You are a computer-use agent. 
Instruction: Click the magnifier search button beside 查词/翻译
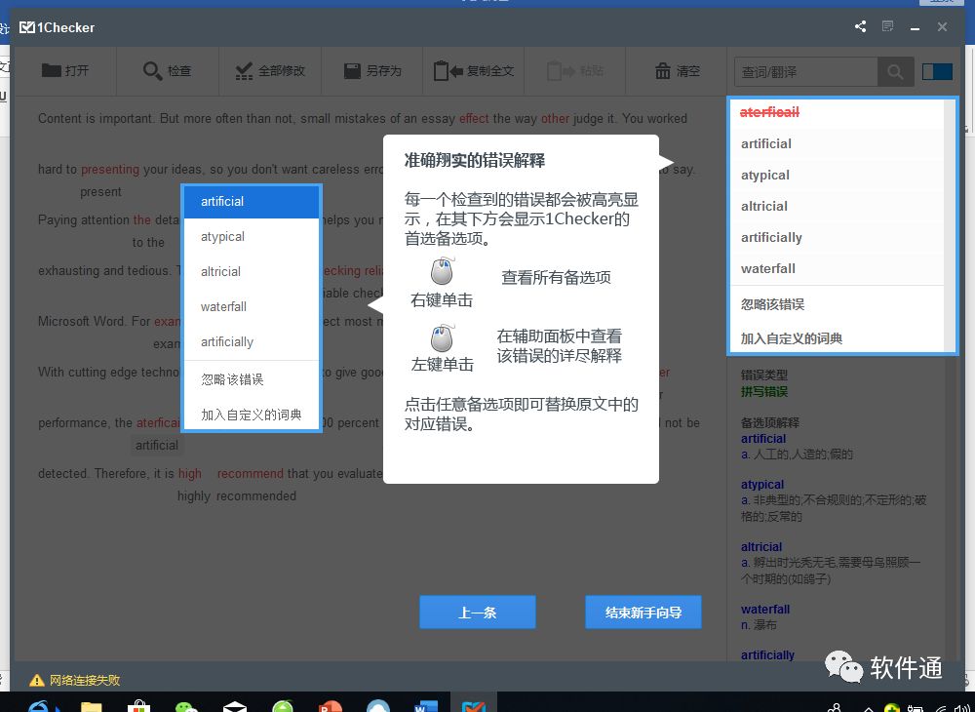895,72
